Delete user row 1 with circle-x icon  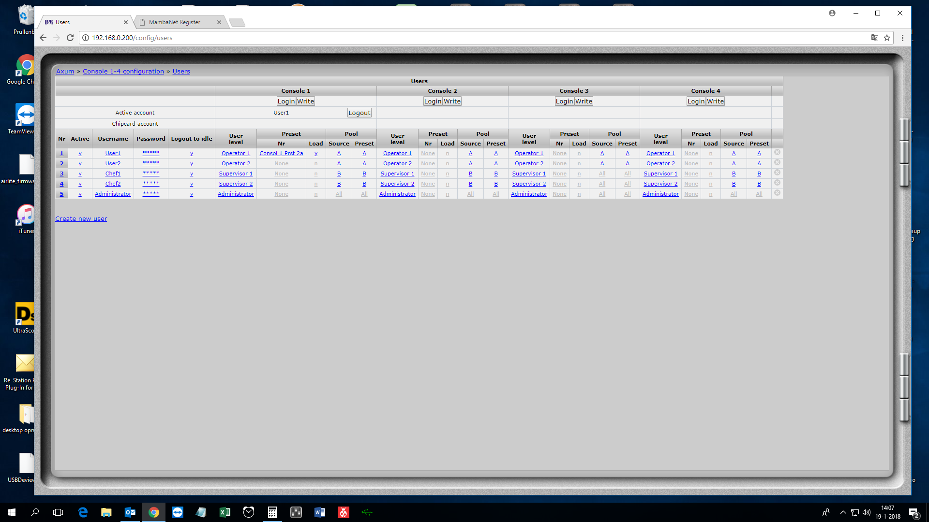pos(777,152)
